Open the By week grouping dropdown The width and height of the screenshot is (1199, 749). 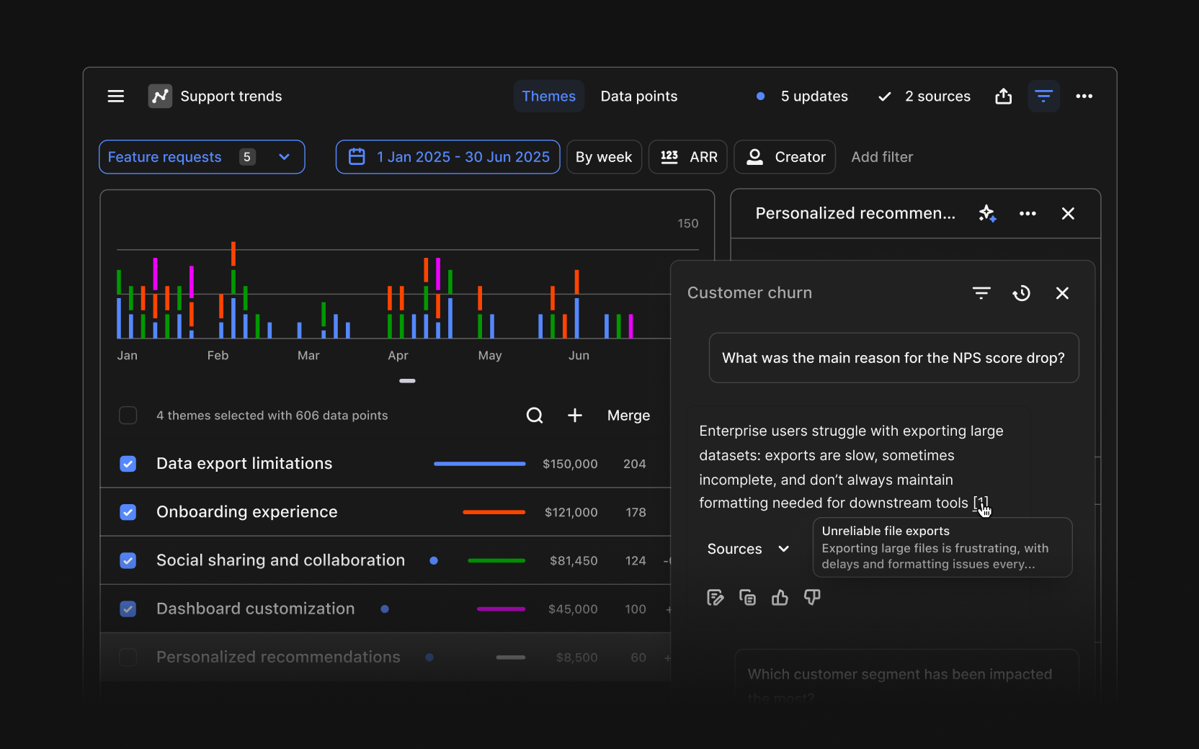click(603, 157)
